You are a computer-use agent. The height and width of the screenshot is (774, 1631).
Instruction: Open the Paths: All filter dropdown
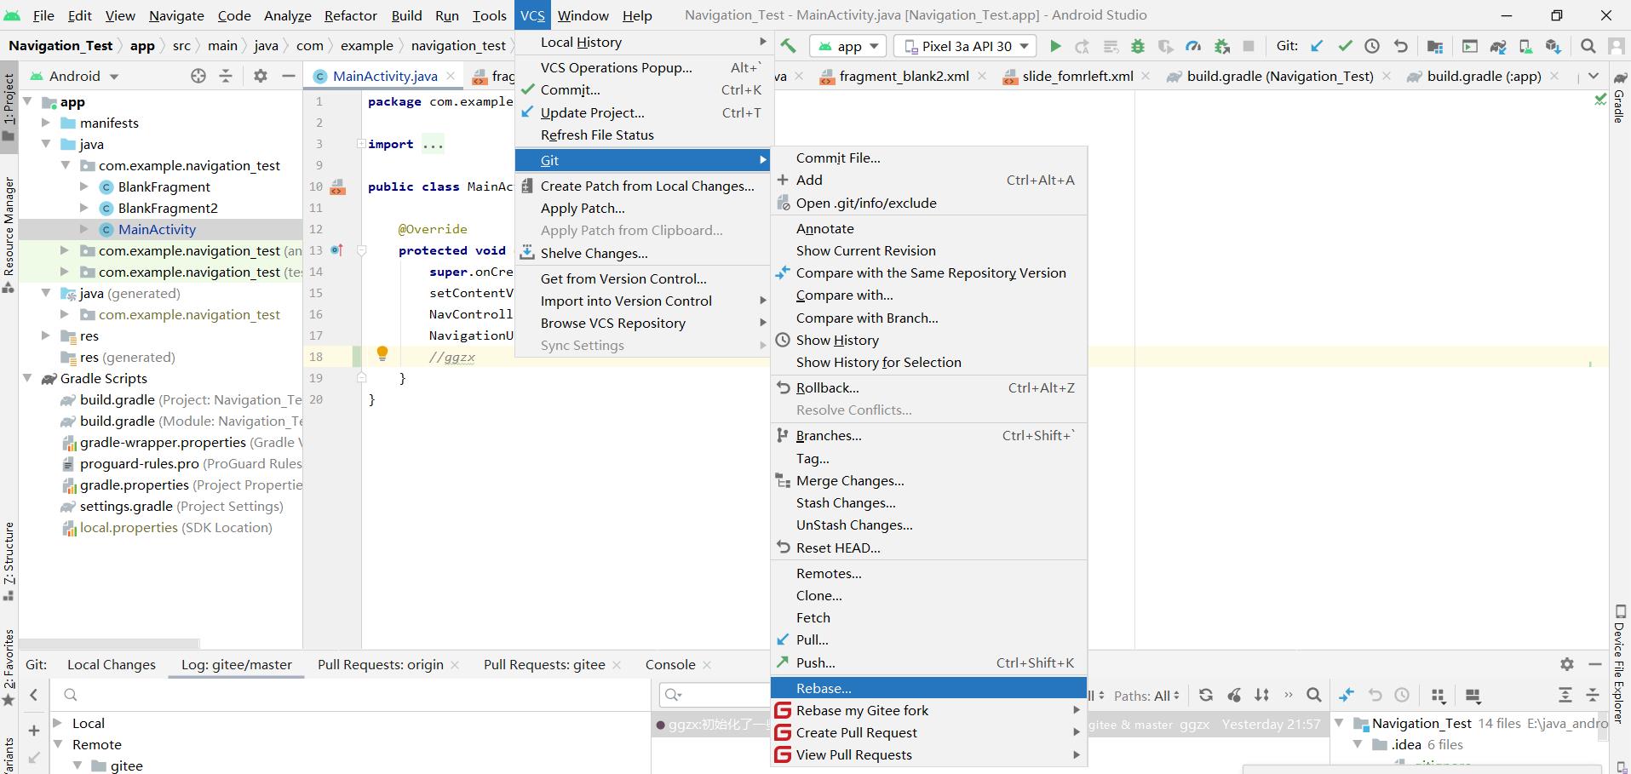pos(1146,696)
